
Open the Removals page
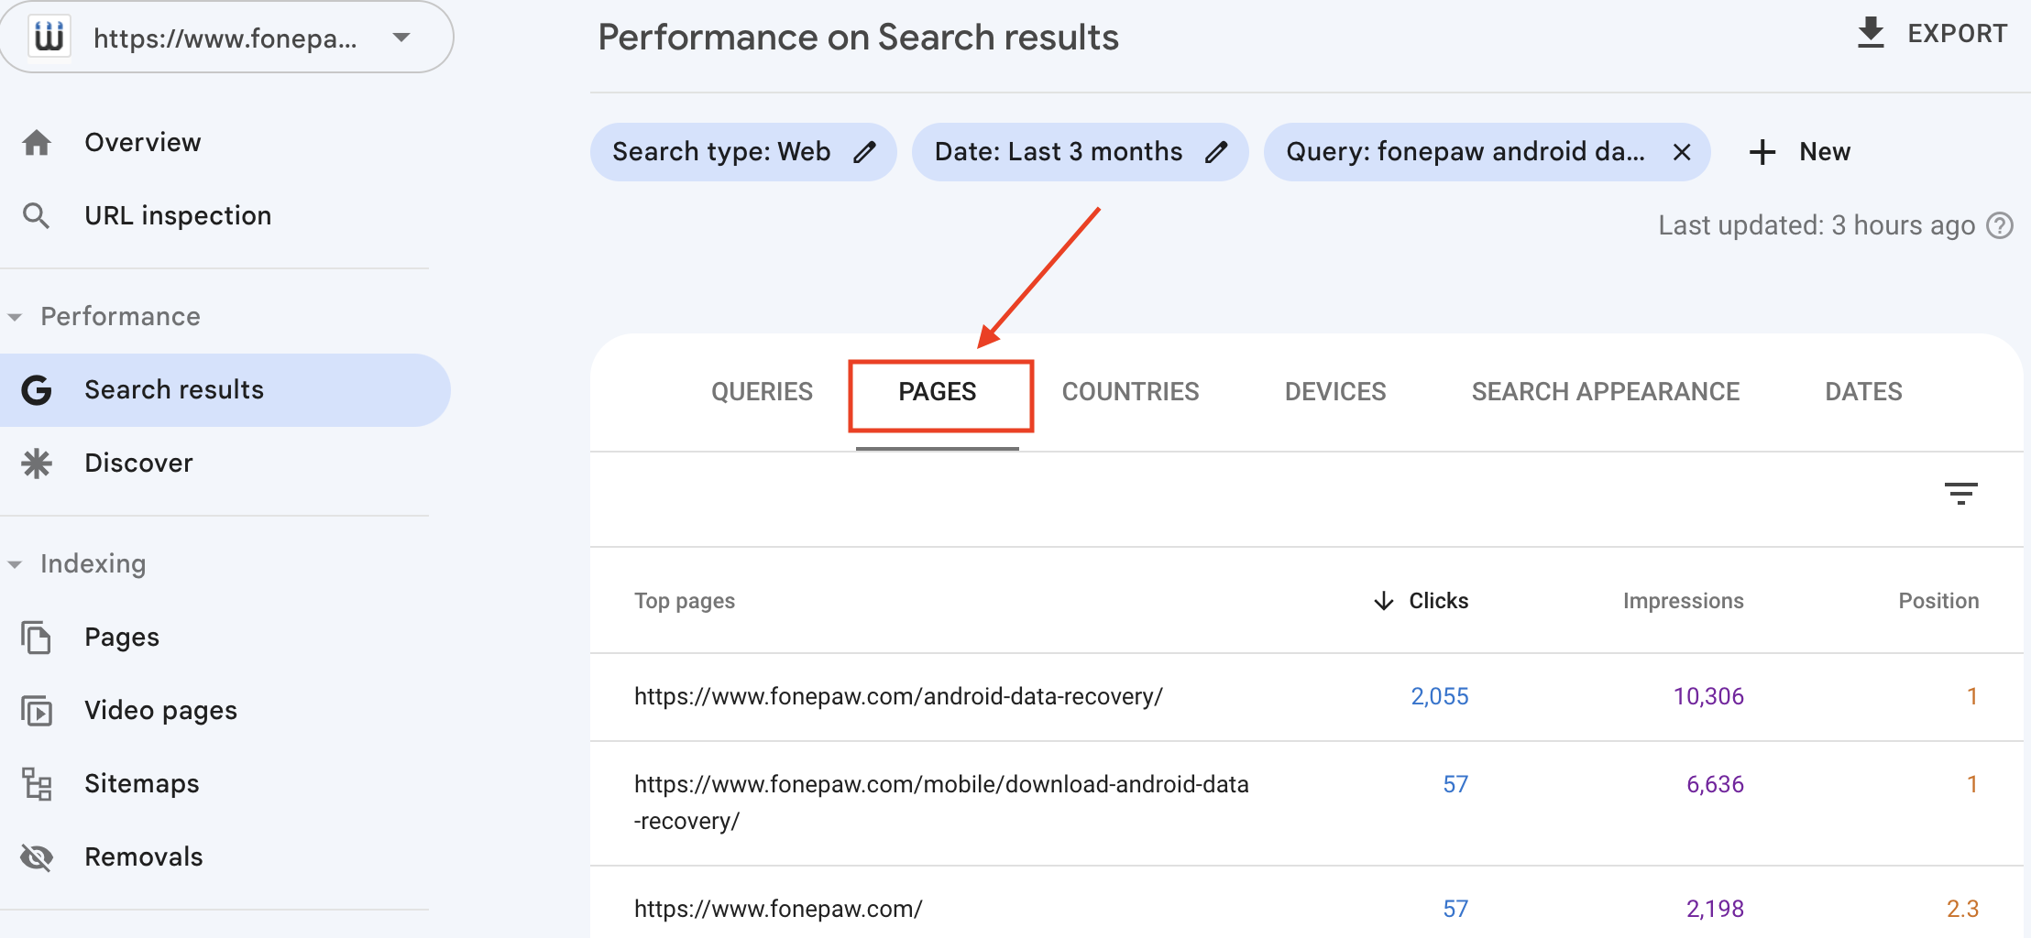pos(143,857)
